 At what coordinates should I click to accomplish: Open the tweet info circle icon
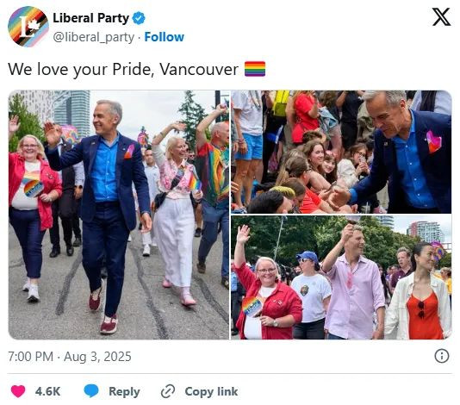coord(442,356)
